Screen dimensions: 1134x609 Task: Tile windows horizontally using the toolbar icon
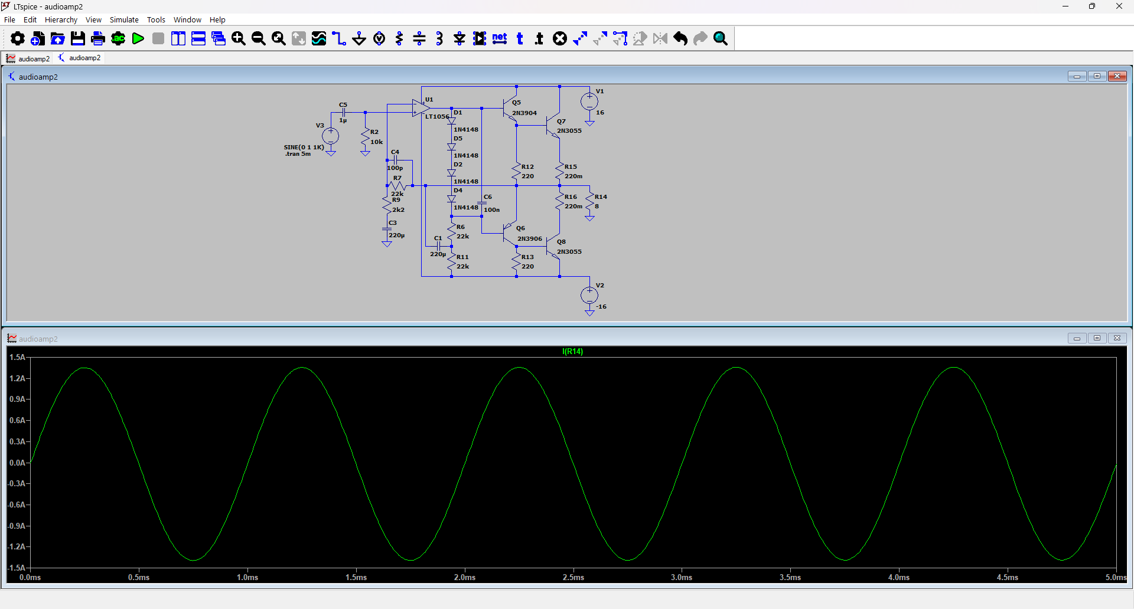tap(198, 38)
